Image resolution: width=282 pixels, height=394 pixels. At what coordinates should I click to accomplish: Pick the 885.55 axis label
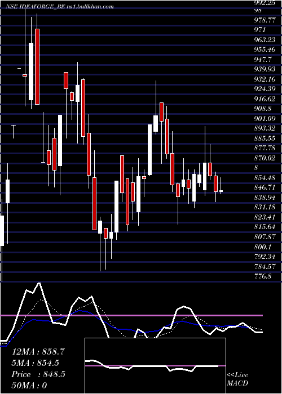[x=265, y=138]
